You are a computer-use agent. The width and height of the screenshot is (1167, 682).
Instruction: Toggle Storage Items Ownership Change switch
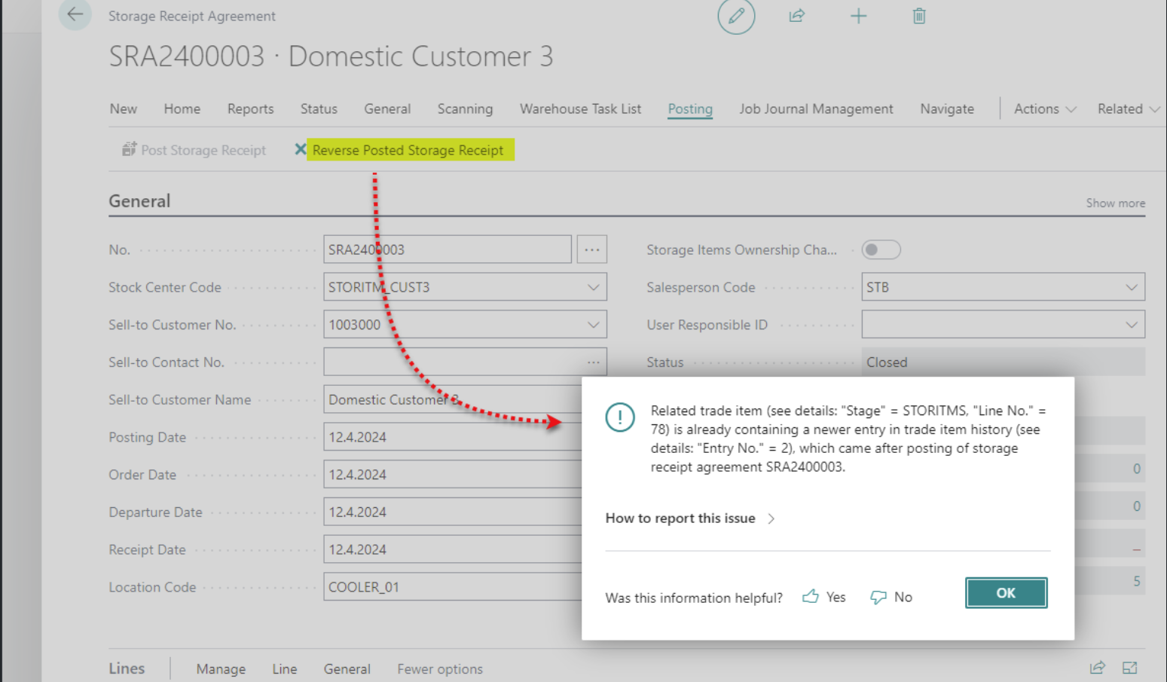point(880,249)
